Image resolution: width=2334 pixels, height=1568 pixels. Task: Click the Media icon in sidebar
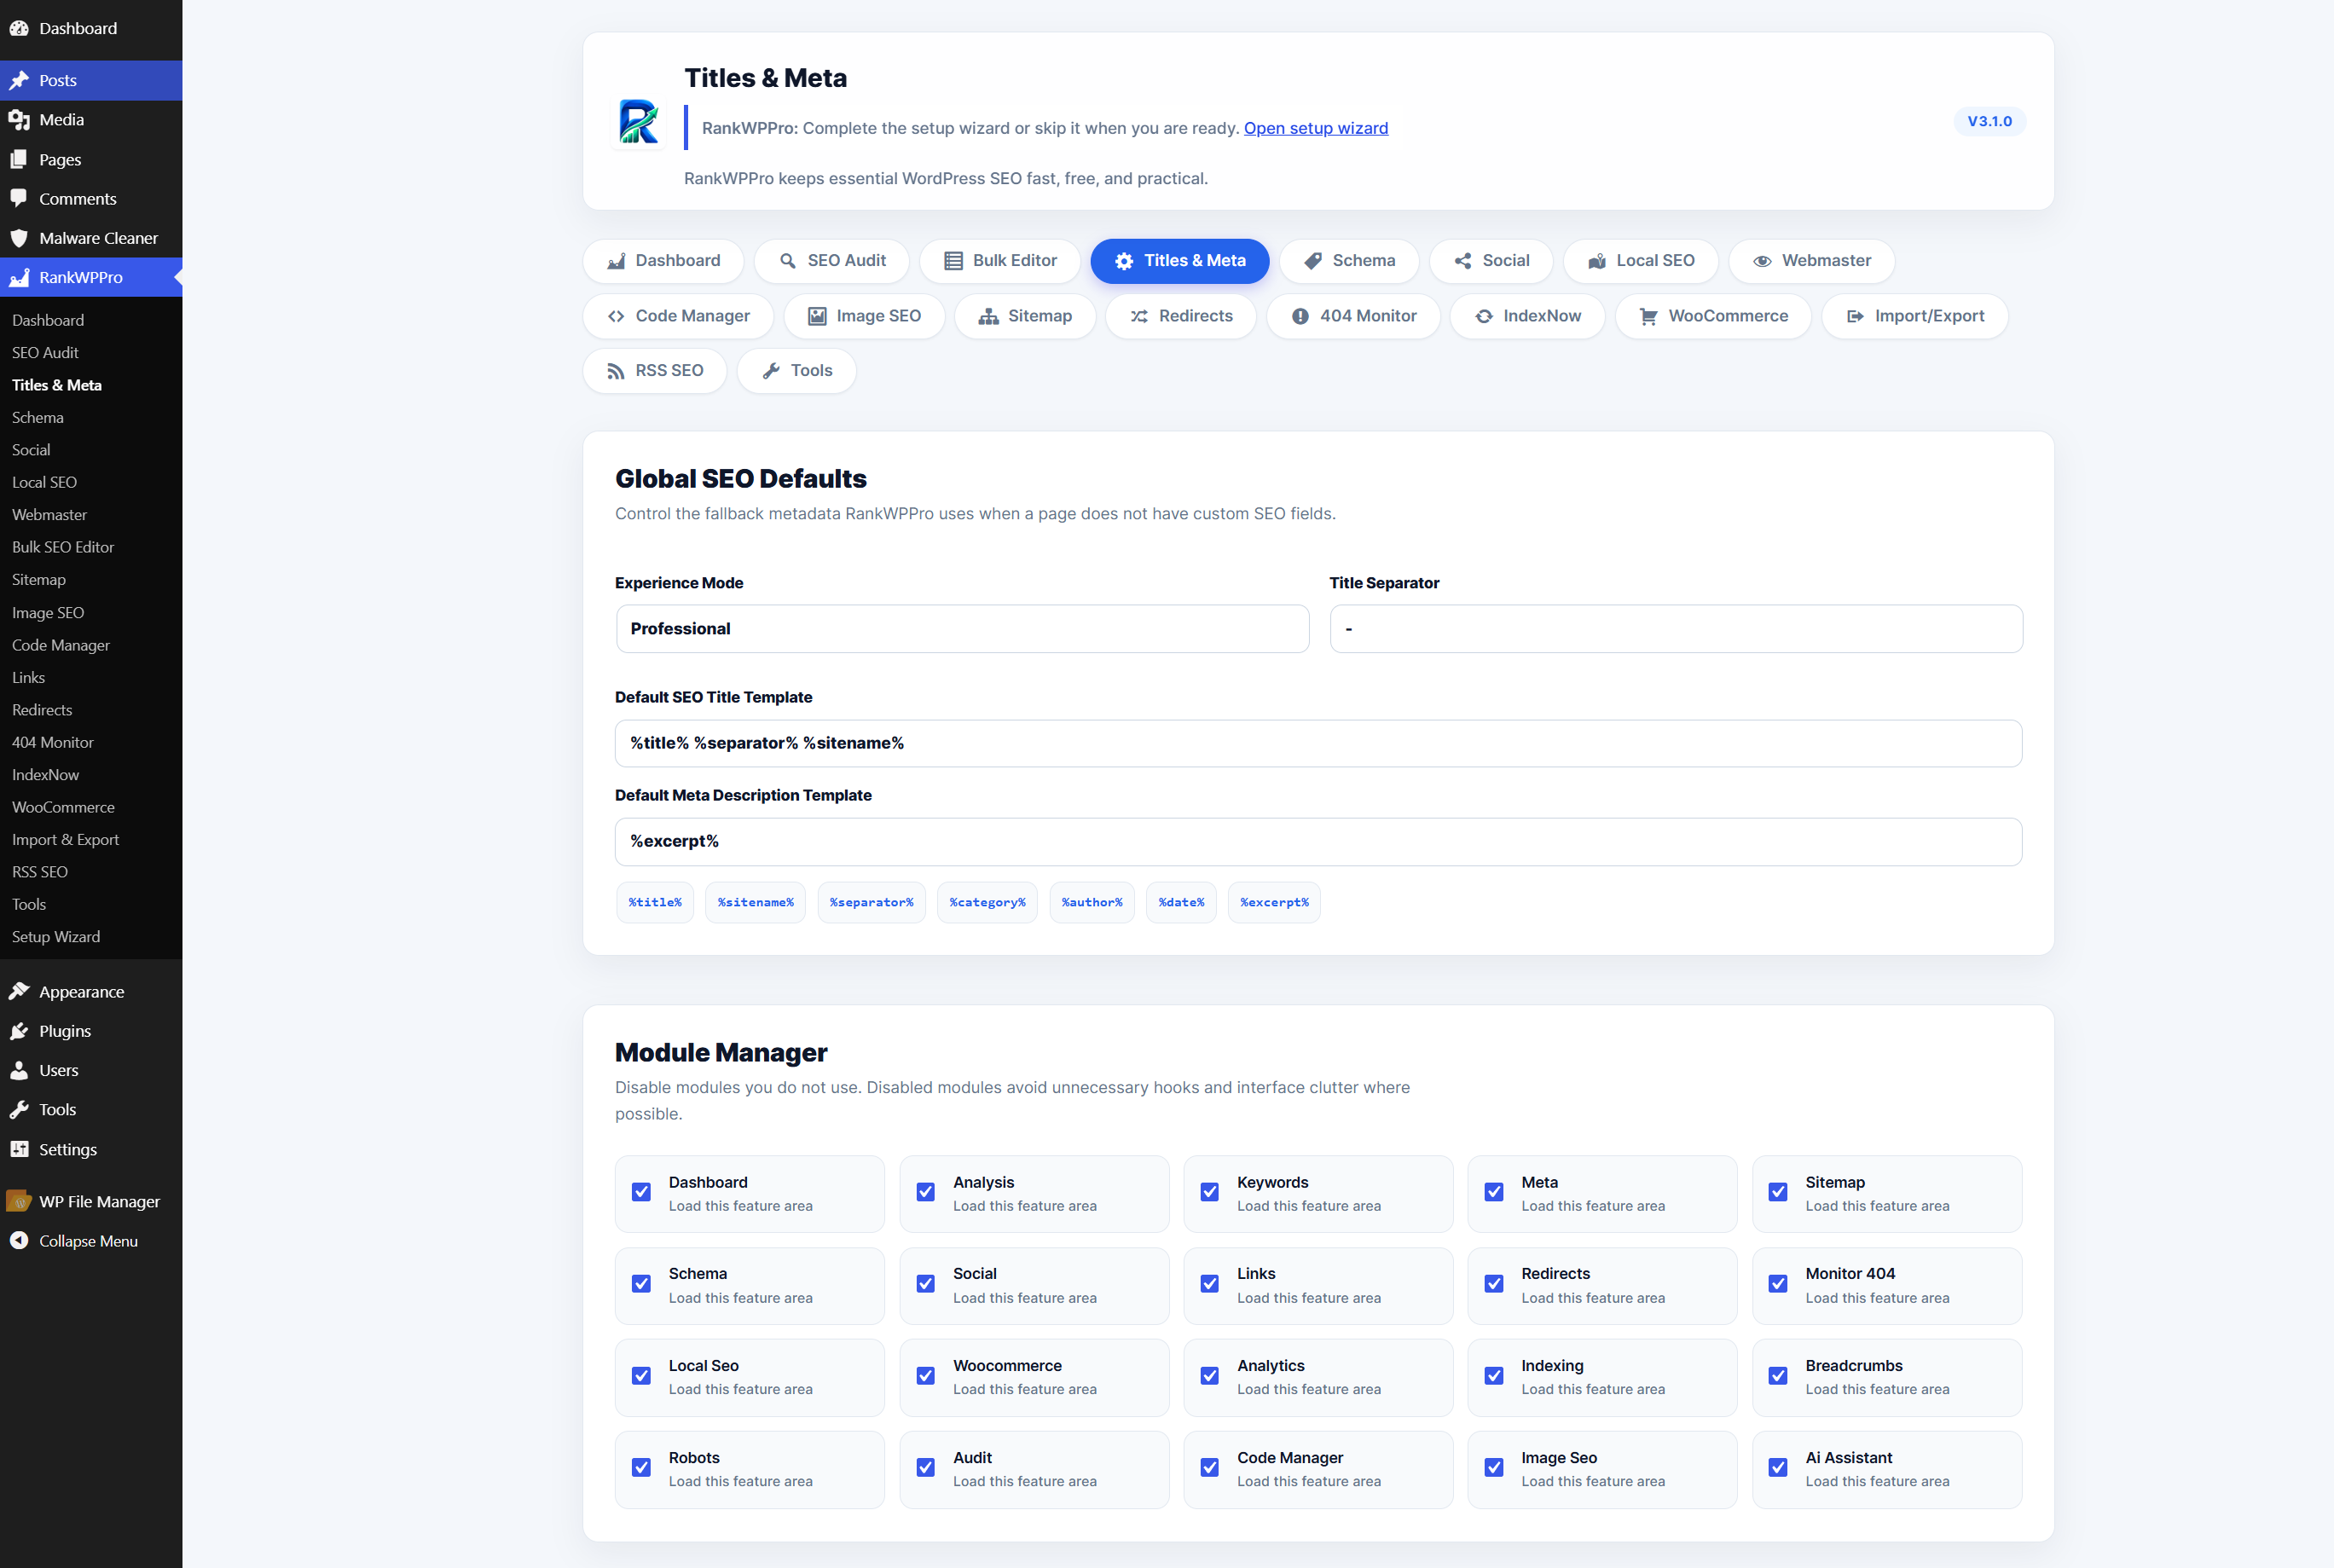(x=19, y=119)
